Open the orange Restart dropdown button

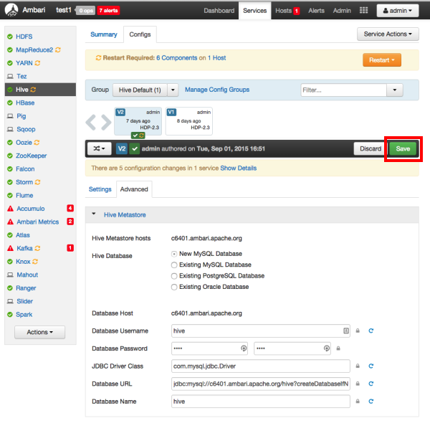[x=382, y=60]
